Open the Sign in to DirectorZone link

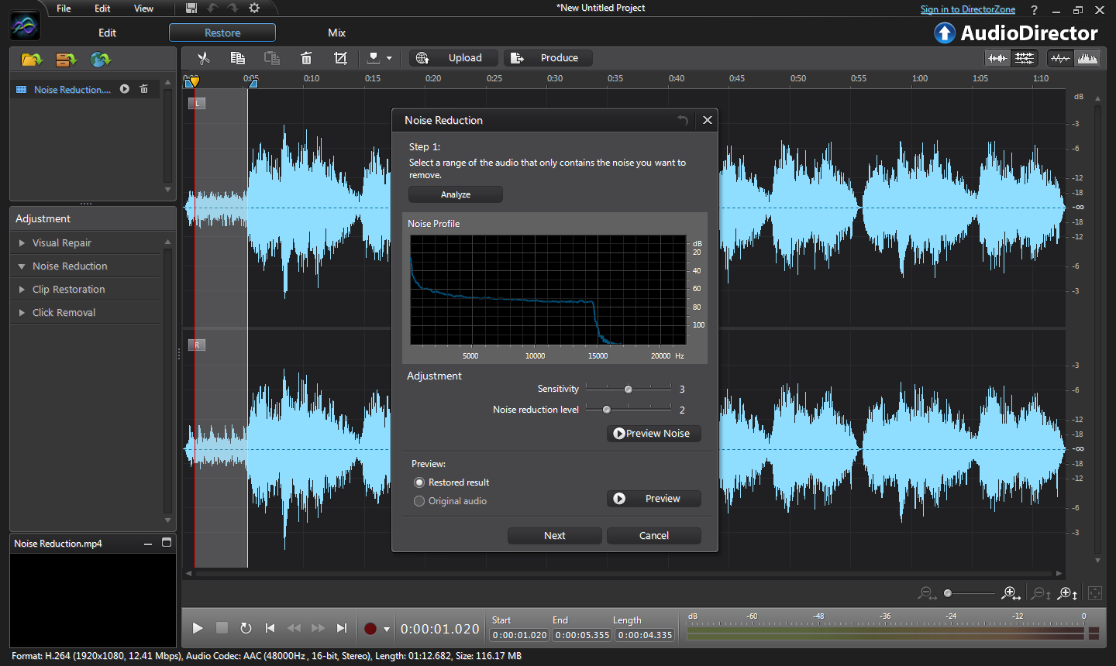coord(968,9)
